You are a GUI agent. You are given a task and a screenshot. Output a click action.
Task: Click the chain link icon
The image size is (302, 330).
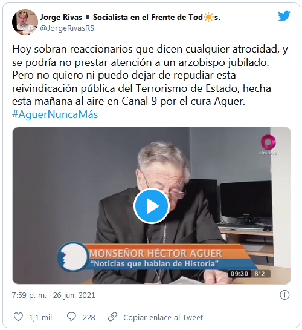click(x=112, y=317)
